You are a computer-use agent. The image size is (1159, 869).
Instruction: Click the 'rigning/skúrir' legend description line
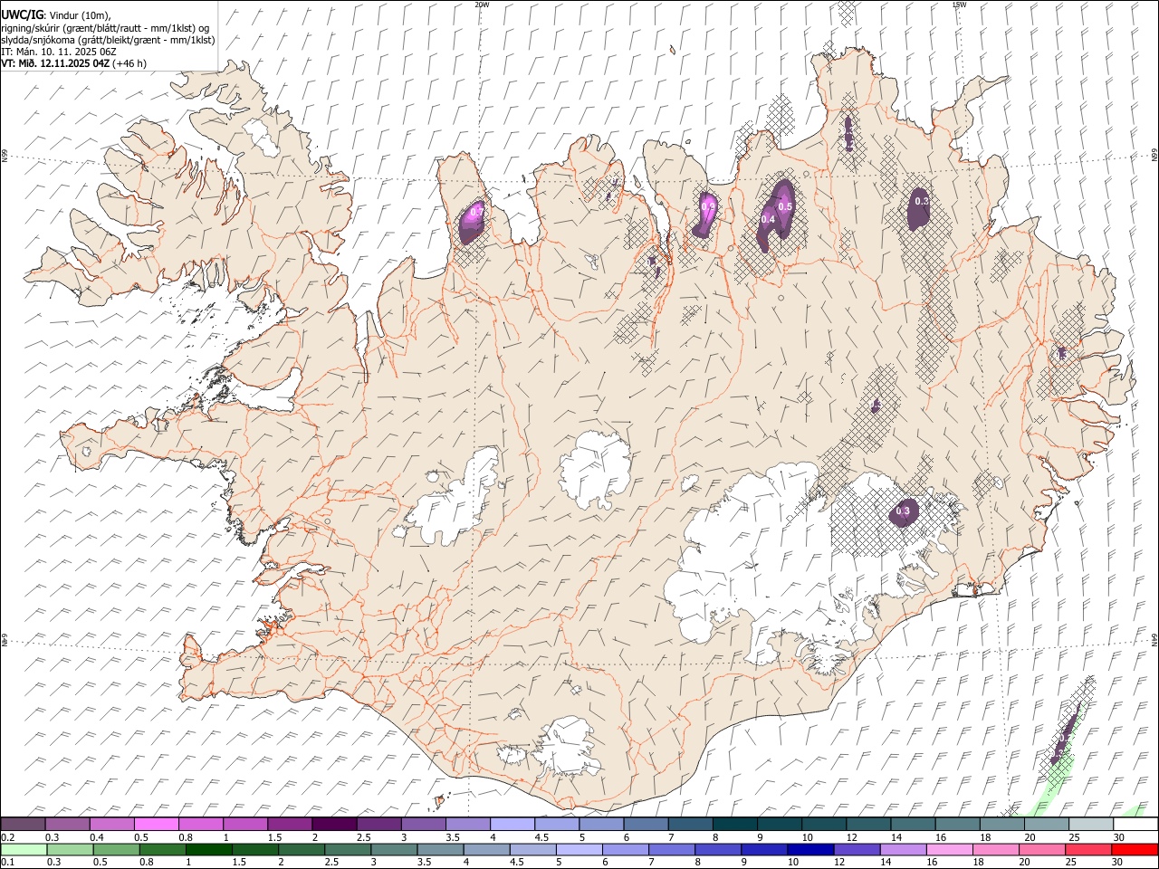pos(105,27)
